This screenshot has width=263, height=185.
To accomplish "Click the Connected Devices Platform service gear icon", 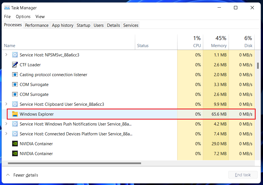I will (15, 134).
